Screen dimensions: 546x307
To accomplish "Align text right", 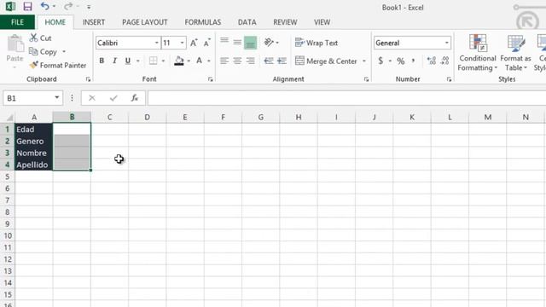I will click(250, 61).
